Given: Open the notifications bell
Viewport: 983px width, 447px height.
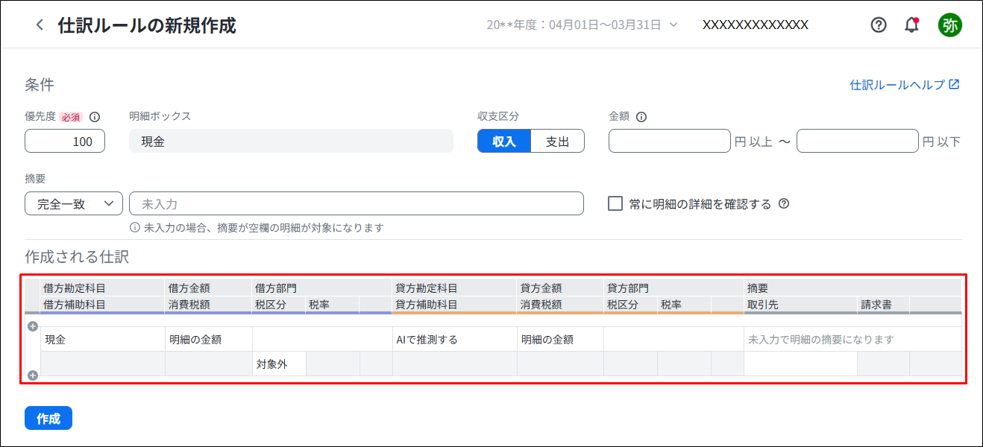Looking at the screenshot, I should [911, 25].
